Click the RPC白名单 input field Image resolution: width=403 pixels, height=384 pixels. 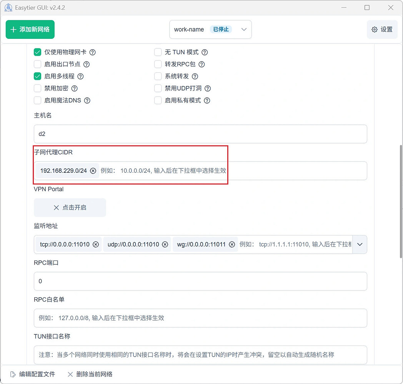(x=200, y=318)
